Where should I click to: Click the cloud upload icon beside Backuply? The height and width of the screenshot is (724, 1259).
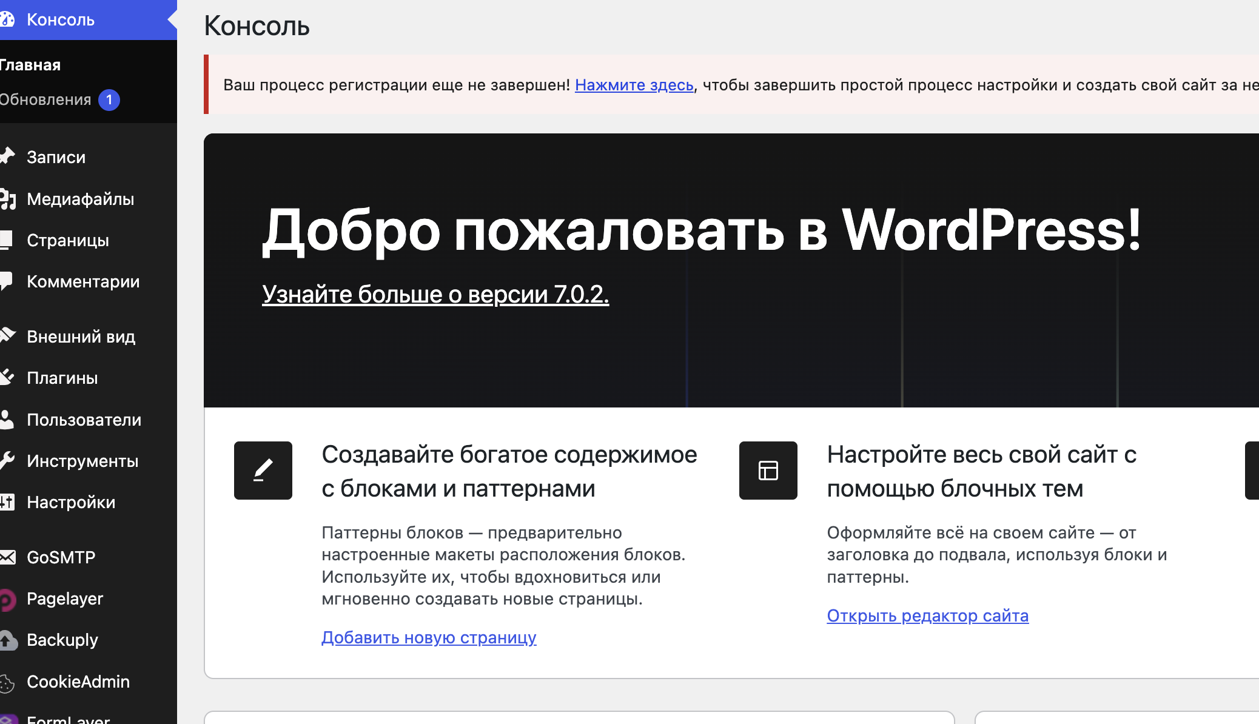tap(8, 640)
